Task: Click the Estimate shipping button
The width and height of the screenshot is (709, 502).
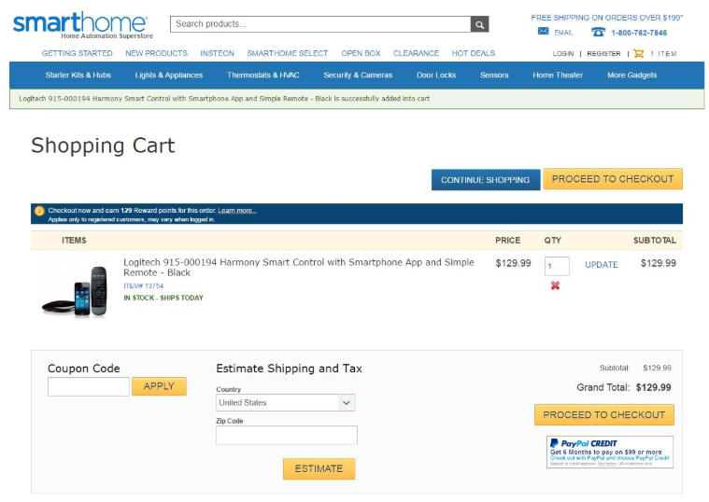Action: click(x=319, y=468)
